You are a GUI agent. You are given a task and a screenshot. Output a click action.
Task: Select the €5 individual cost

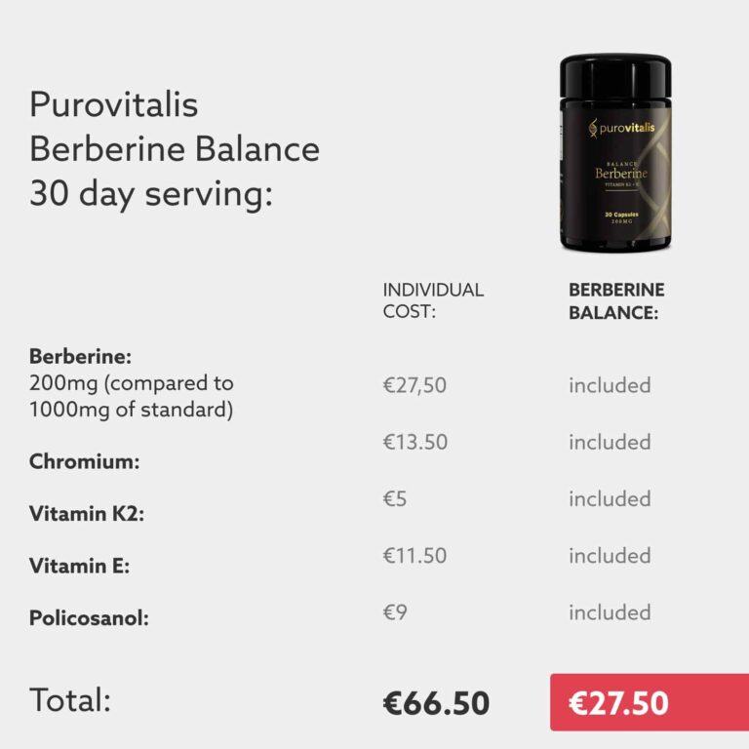click(x=395, y=498)
